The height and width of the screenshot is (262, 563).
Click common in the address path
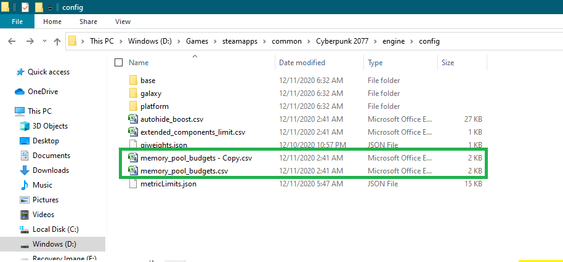pyautogui.click(x=286, y=41)
